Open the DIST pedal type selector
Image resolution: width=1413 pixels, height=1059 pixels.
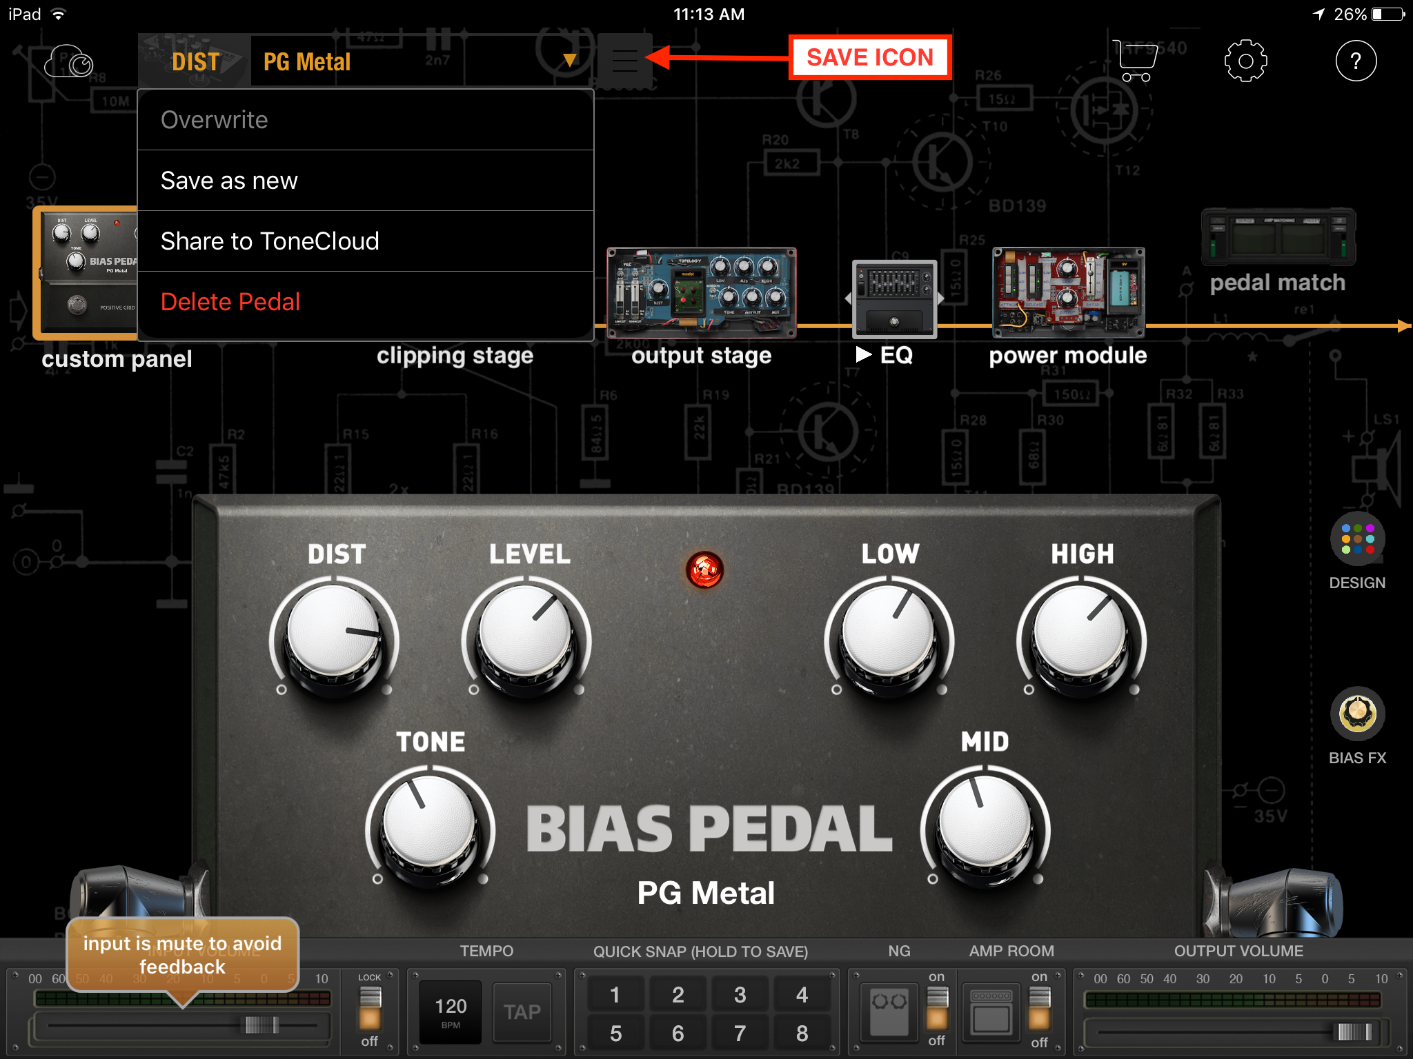click(x=195, y=61)
